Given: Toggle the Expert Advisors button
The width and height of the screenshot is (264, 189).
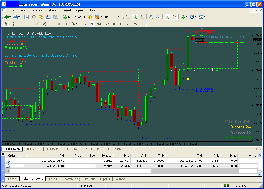Looking at the screenshot, I should tap(108, 17).
